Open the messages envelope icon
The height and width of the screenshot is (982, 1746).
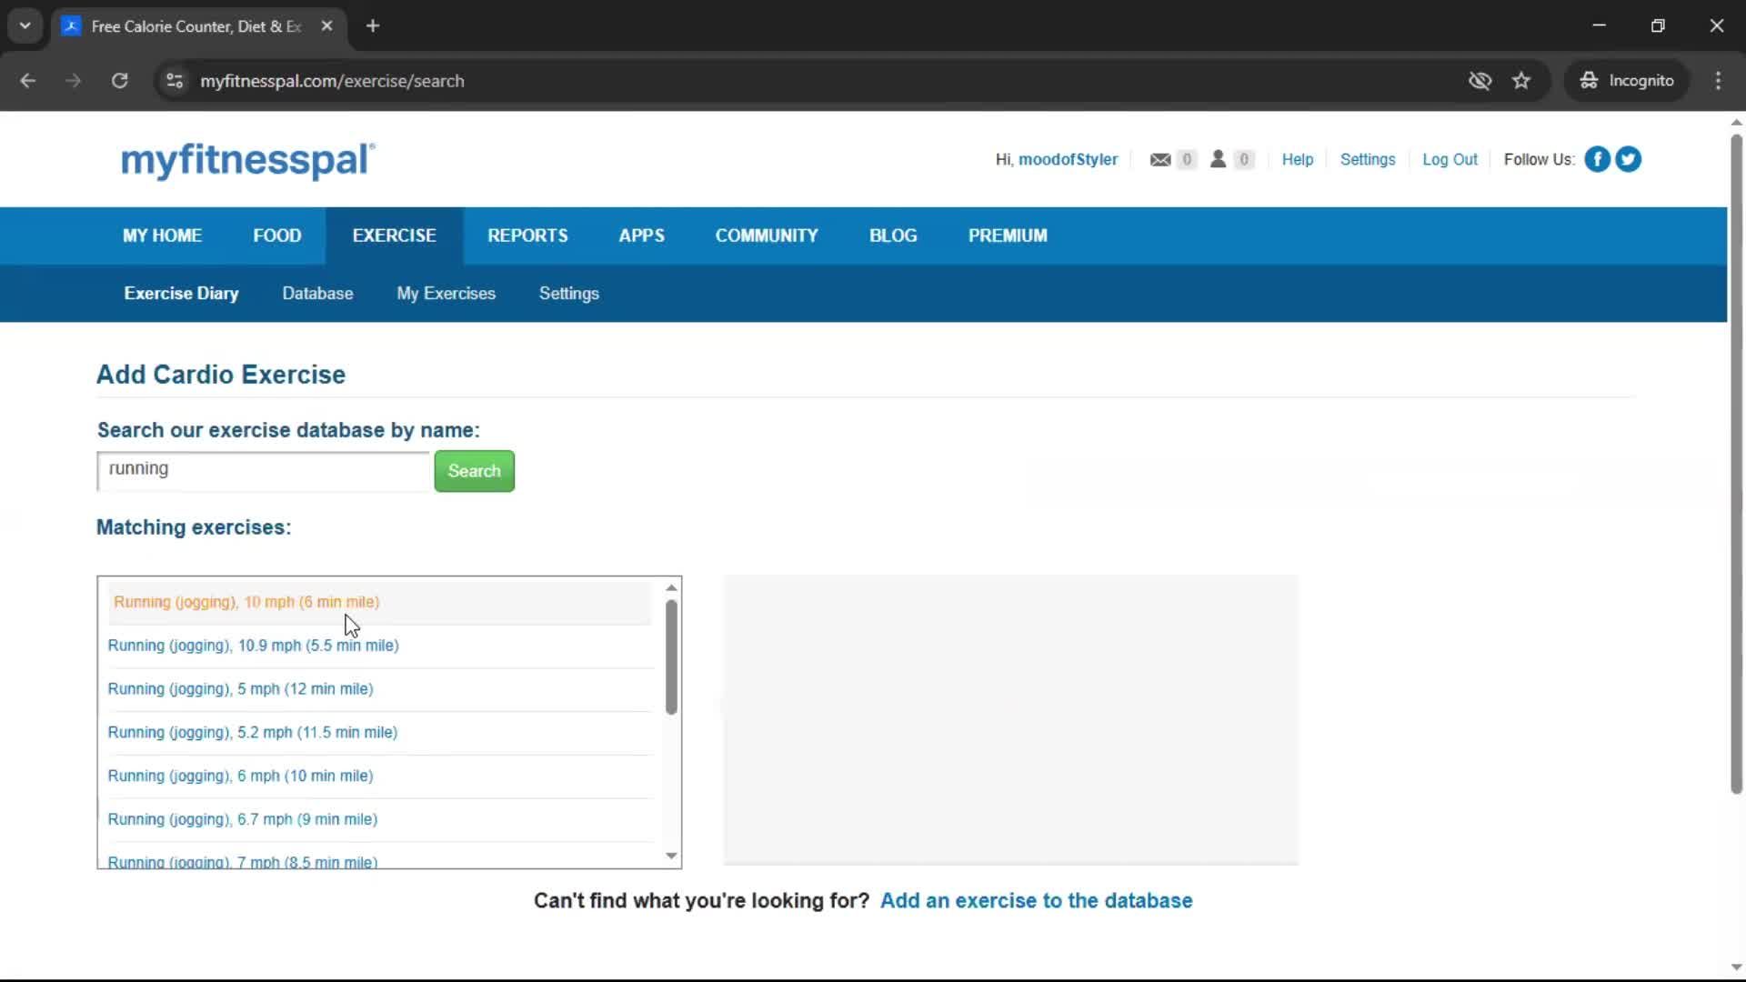pyautogui.click(x=1159, y=159)
